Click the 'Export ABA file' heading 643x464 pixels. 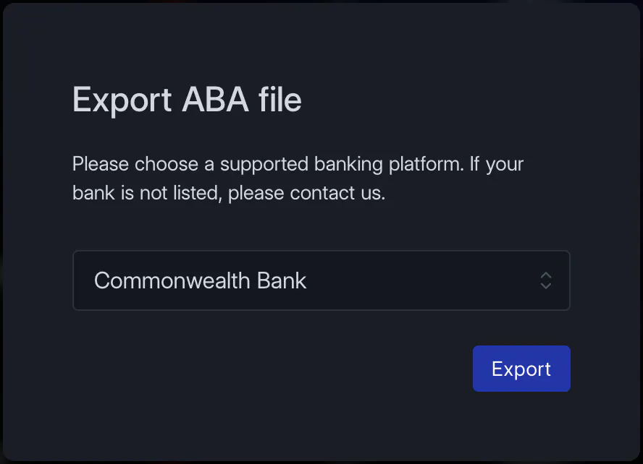pyautogui.click(x=187, y=100)
